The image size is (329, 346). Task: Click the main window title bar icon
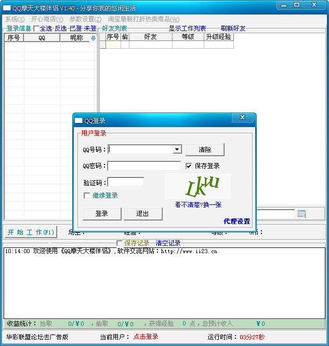(x=7, y=8)
